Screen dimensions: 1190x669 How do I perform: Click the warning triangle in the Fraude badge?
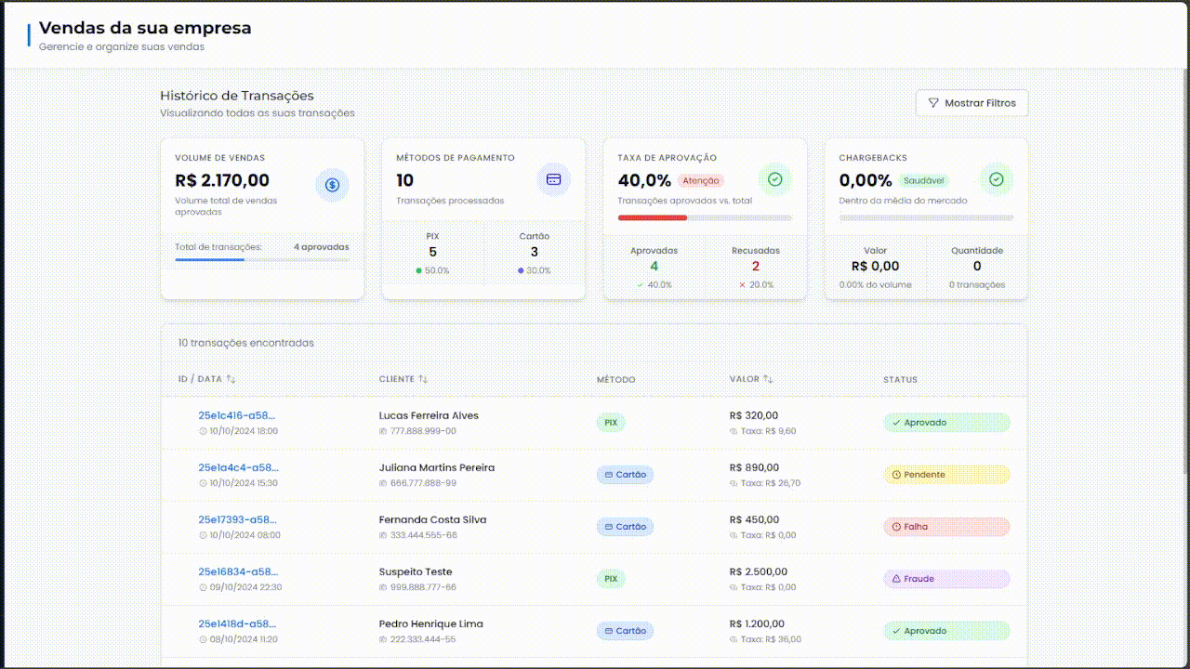tap(896, 578)
